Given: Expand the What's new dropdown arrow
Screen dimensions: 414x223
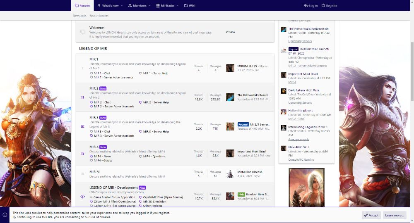Looking at the screenshot, I should point(122,6).
